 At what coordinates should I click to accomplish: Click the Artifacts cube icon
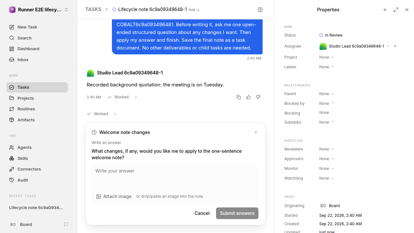12,120
